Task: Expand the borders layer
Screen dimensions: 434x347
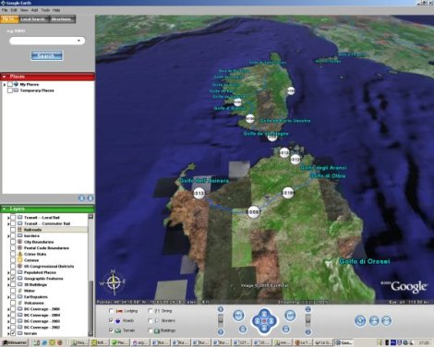Action: point(8,236)
